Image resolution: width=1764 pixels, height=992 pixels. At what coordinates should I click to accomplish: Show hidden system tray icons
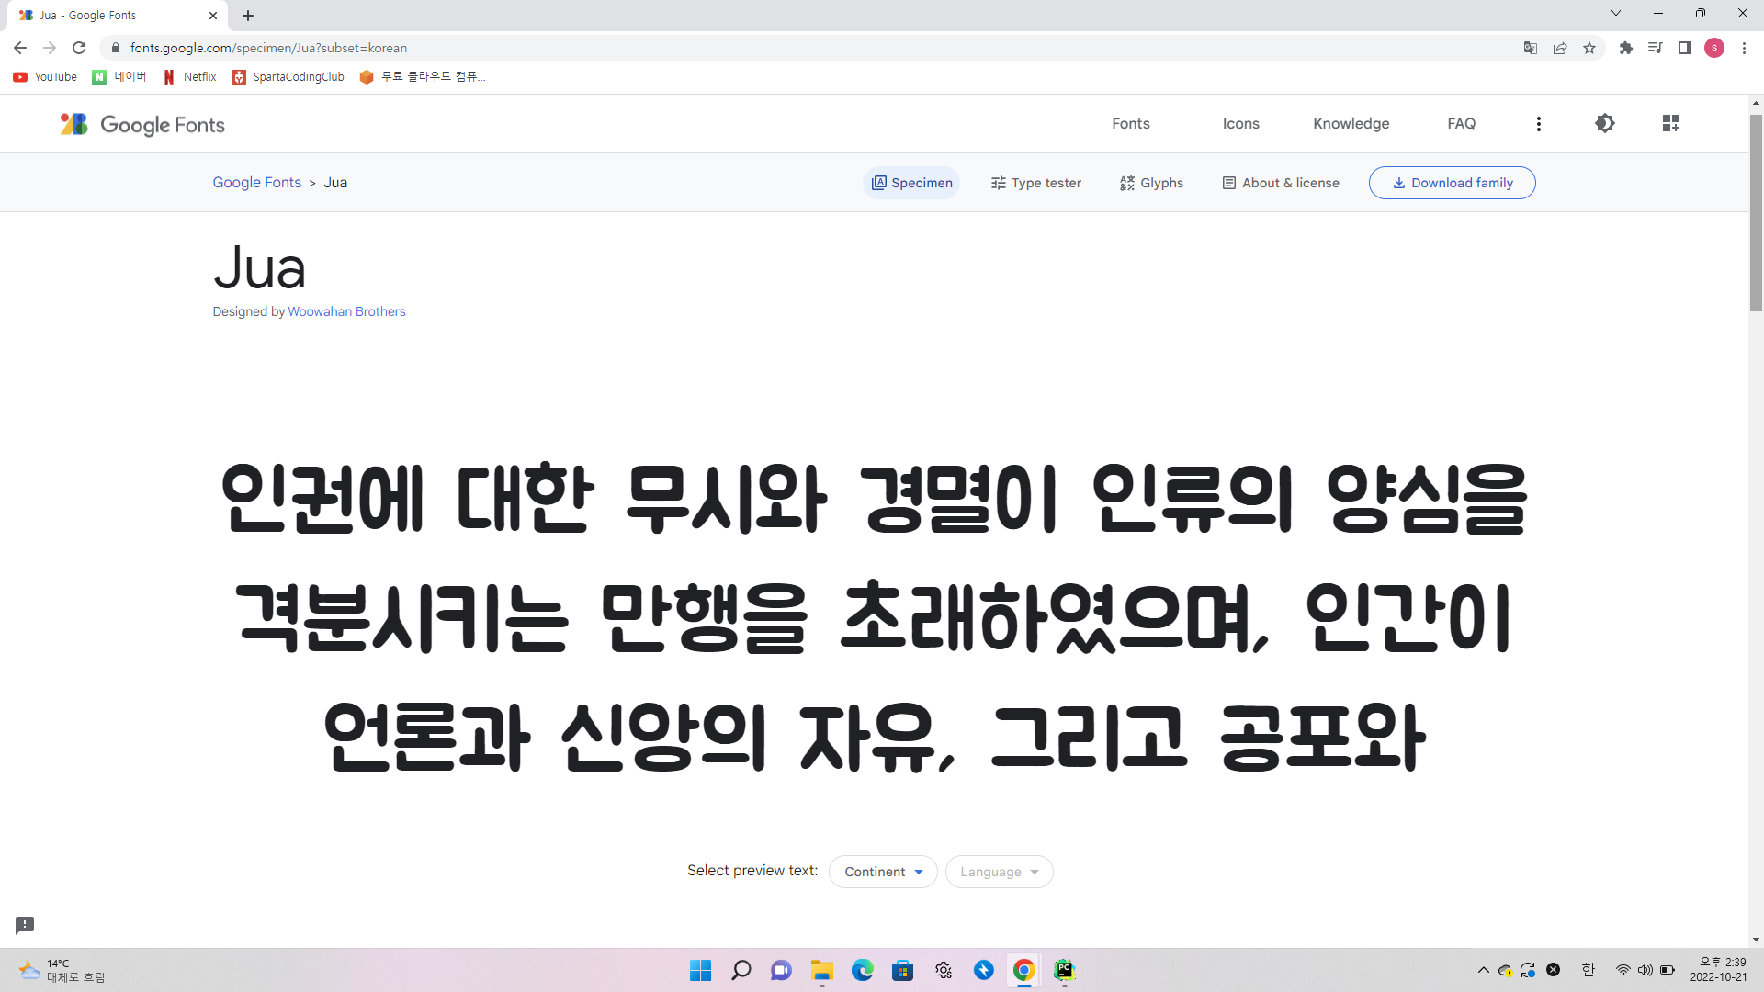[x=1483, y=970]
